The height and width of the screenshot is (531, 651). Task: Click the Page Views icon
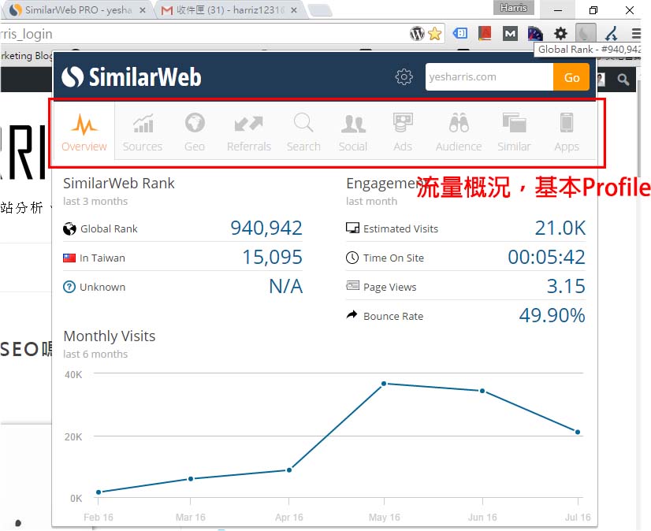(352, 286)
